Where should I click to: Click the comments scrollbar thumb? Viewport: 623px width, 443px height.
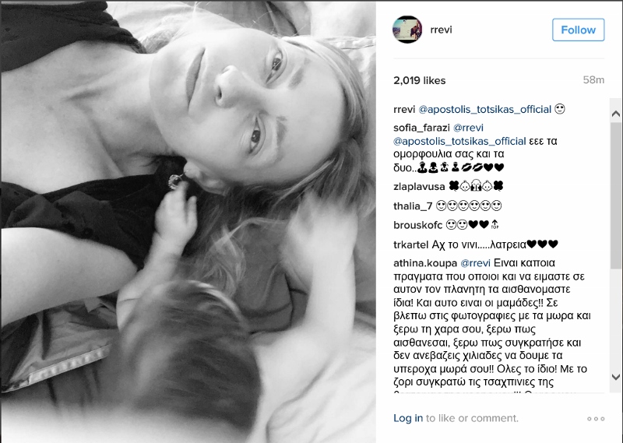click(x=616, y=195)
